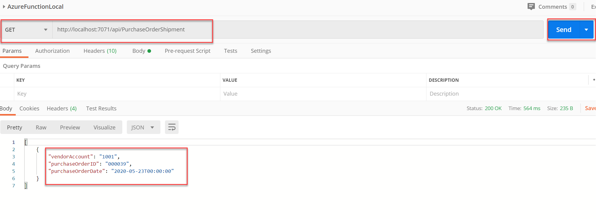Viewport: 596px width, 219px height.
Task: Click the "1001" vendor account value
Action: (108, 157)
